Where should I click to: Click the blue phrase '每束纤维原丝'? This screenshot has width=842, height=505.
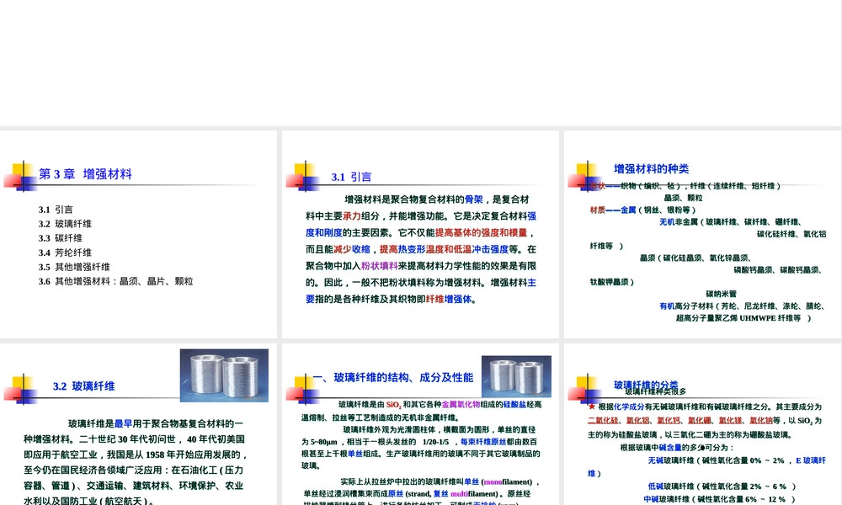pyautogui.click(x=483, y=442)
